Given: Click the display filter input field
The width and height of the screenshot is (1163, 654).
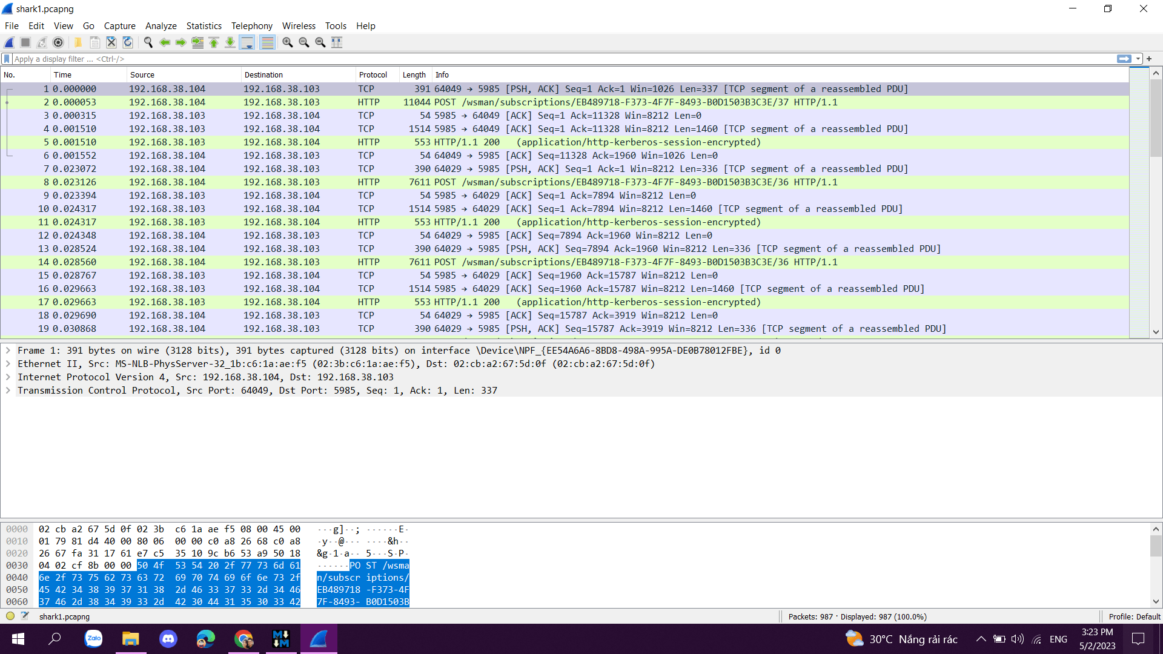Looking at the screenshot, I should pyautogui.click(x=545, y=59).
